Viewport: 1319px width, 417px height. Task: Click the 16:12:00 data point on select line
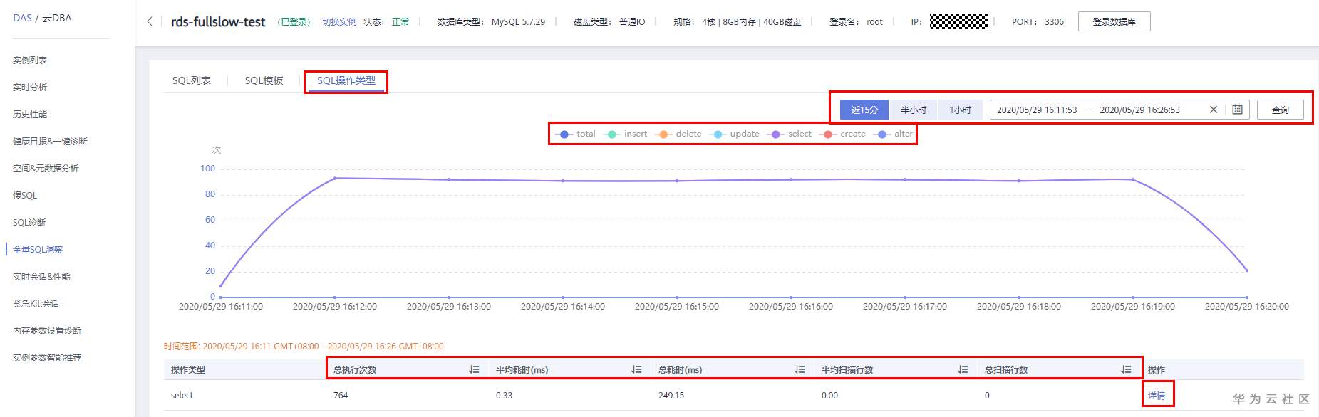335,178
